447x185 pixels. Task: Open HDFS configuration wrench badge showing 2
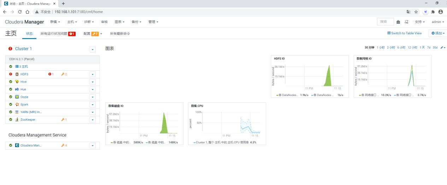click(64, 74)
